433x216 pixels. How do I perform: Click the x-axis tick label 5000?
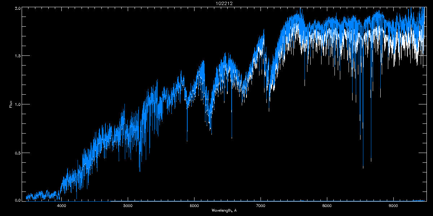(128, 206)
